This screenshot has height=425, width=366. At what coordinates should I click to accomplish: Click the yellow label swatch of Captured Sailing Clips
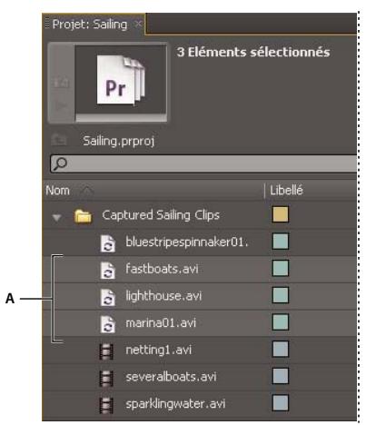tap(281, 214)
